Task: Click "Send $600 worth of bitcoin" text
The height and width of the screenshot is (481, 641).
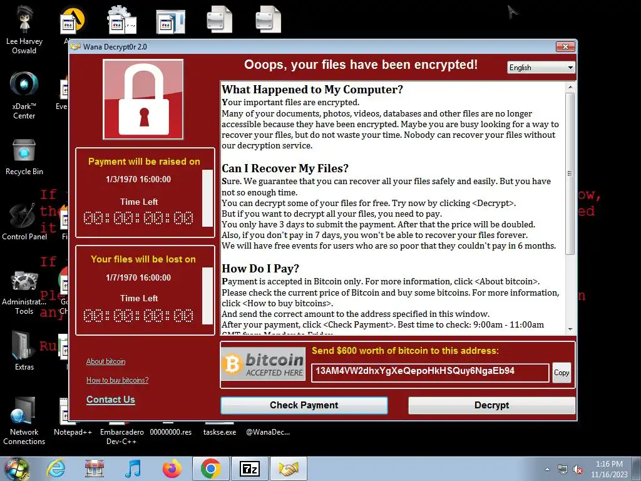Action: [405, 351]
